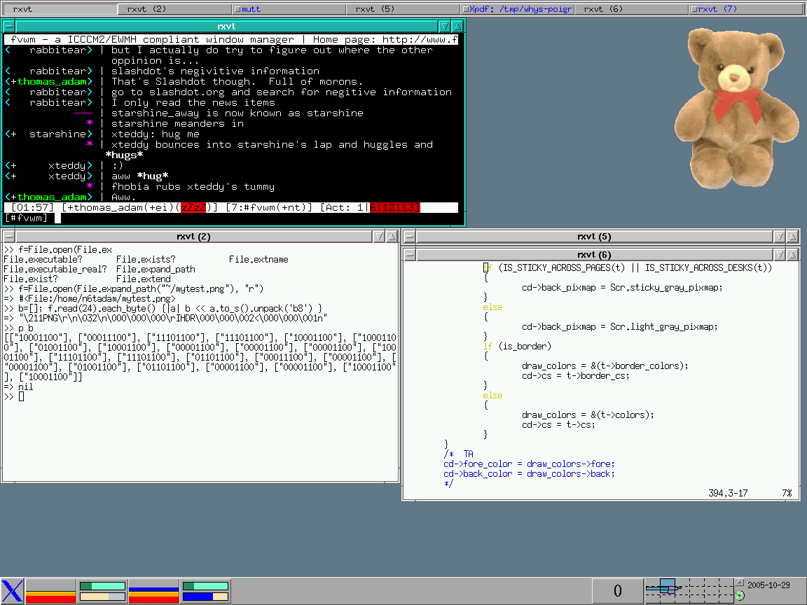
Task: Click 'File.extname' completion in rxvt (2)
Action: (258, 259)
